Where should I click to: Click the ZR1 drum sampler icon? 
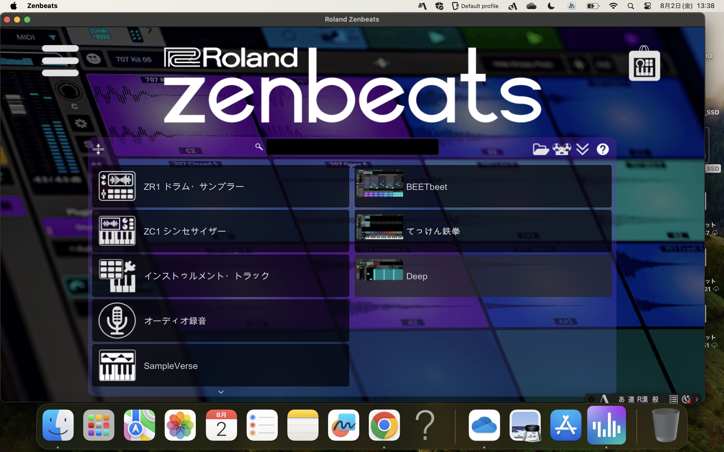tap(117, 186)
